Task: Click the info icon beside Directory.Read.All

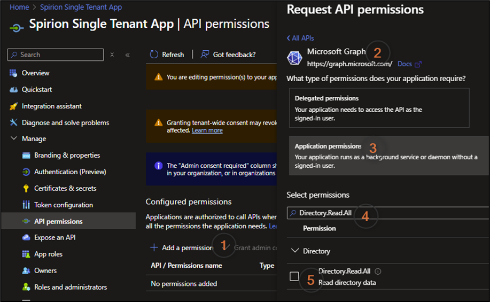Action: [x=378, y=272]
